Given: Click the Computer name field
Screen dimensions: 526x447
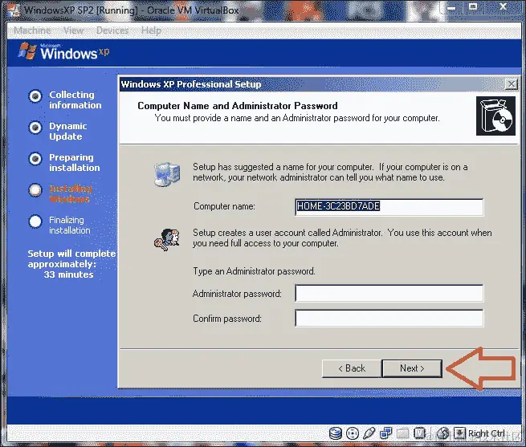Looking at the screenshot, I should (x=389, y=206).
